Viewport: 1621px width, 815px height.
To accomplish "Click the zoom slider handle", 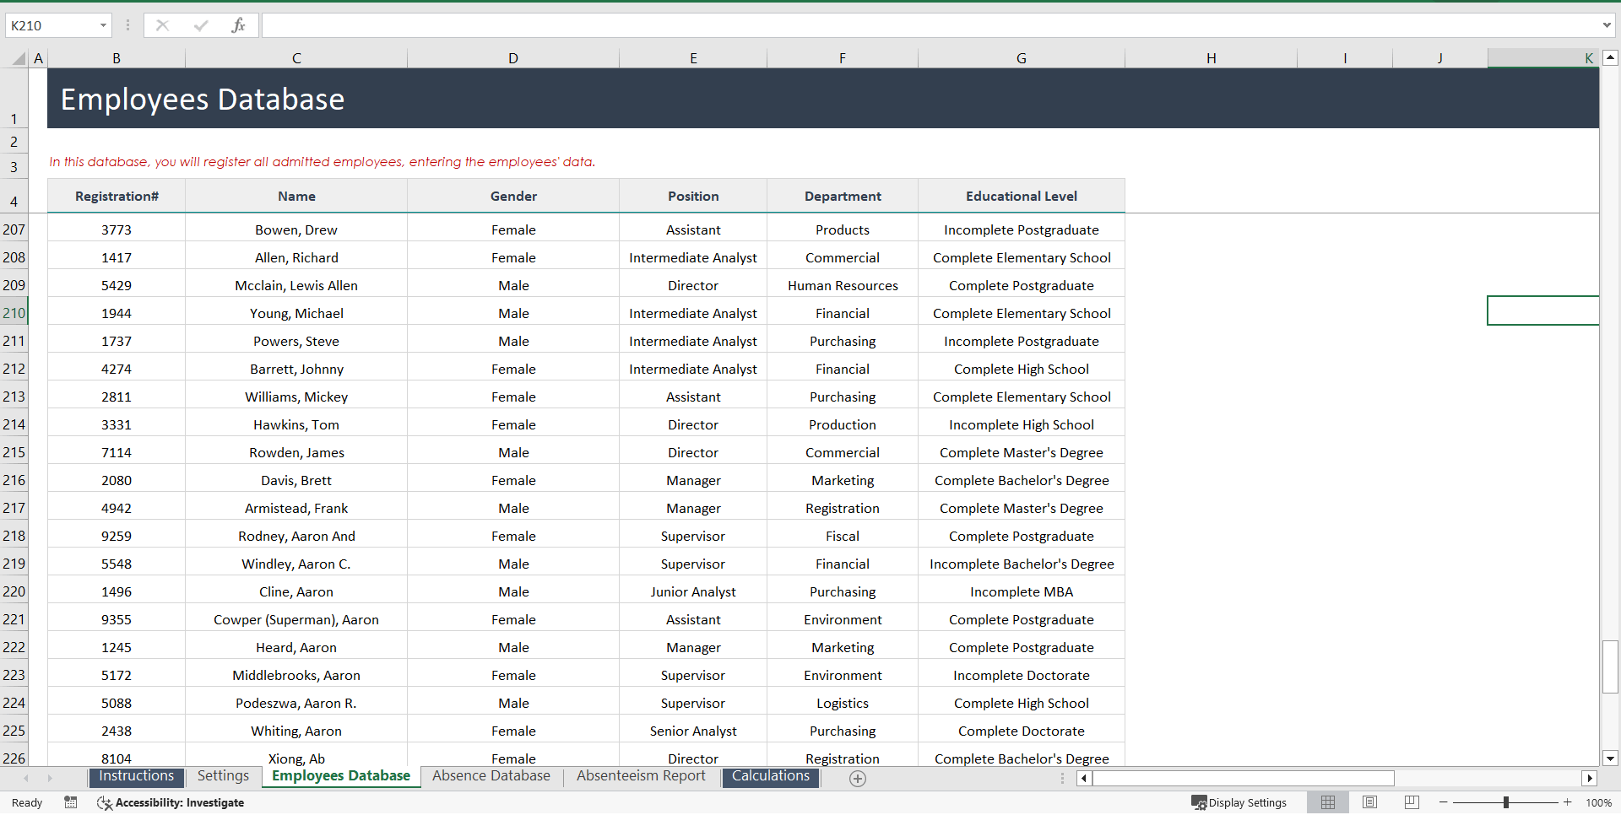I will coord(1506,802).
